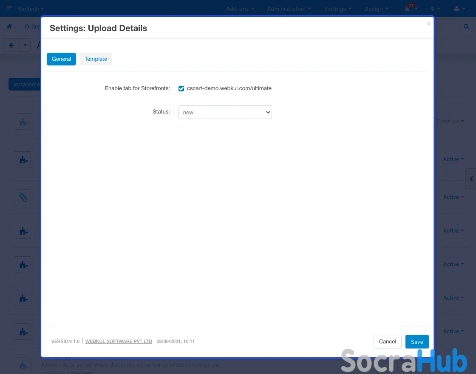This screenshot has width=476, height=374.
Task: Open the currency dollar dropdown
Action: click(x=435, y=8)
